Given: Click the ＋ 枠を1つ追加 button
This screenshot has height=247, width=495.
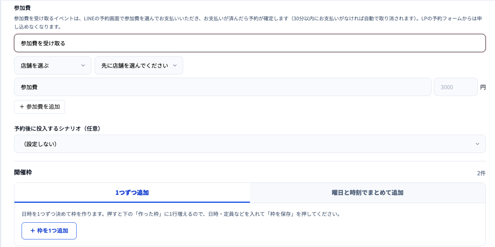Looking at the screenshot, I should pyautogui.click(x=49, y=231).
